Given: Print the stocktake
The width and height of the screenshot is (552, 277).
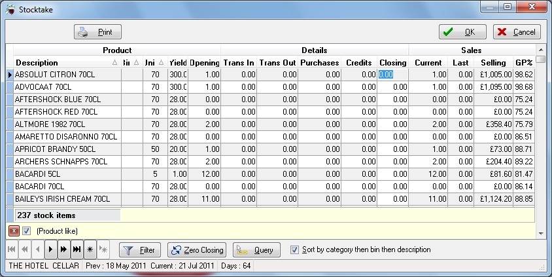Looking at the screenshot, I should coord(98,32).
